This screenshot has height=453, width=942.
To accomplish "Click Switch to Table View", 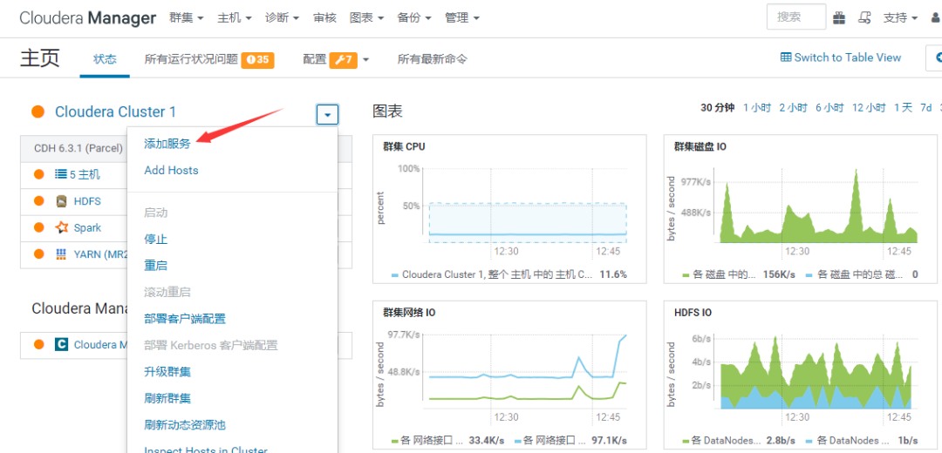I will click(841, 57).
